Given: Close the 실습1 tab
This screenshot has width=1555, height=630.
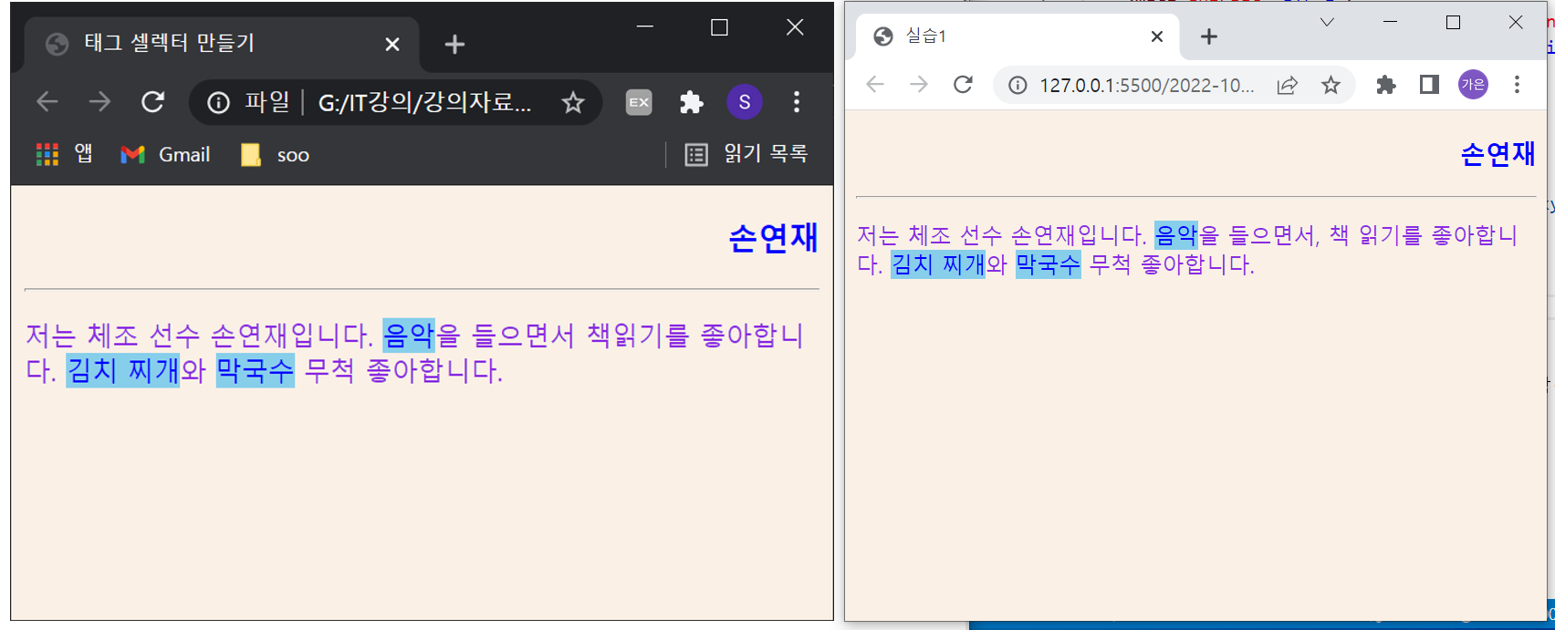Looking at the screenshot, I should point(1157,36).
